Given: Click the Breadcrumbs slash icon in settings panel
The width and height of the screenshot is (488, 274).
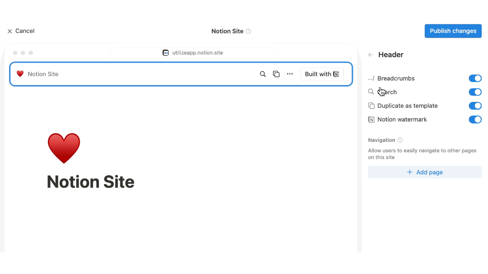Looking at the screenshot, I should [x=371, y=78].
